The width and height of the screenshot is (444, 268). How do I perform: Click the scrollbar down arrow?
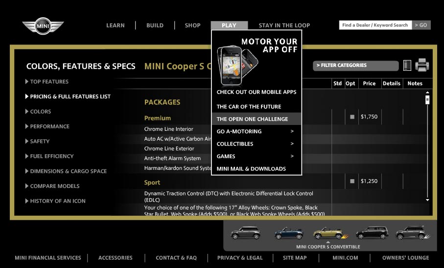pos(427,200)
